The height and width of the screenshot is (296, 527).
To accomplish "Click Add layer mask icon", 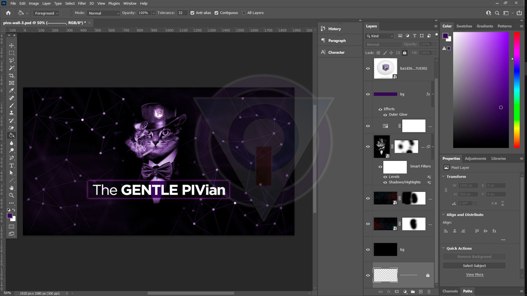I will click(397, 291).
